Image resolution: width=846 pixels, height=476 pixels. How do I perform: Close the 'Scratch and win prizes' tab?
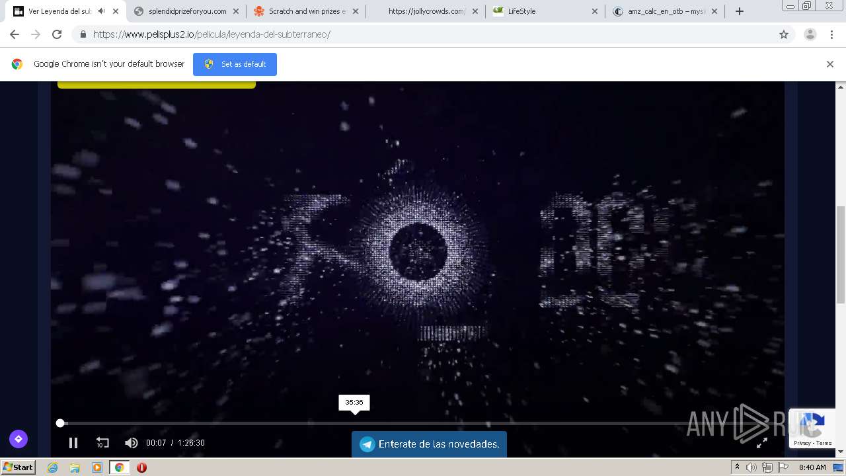356,11
